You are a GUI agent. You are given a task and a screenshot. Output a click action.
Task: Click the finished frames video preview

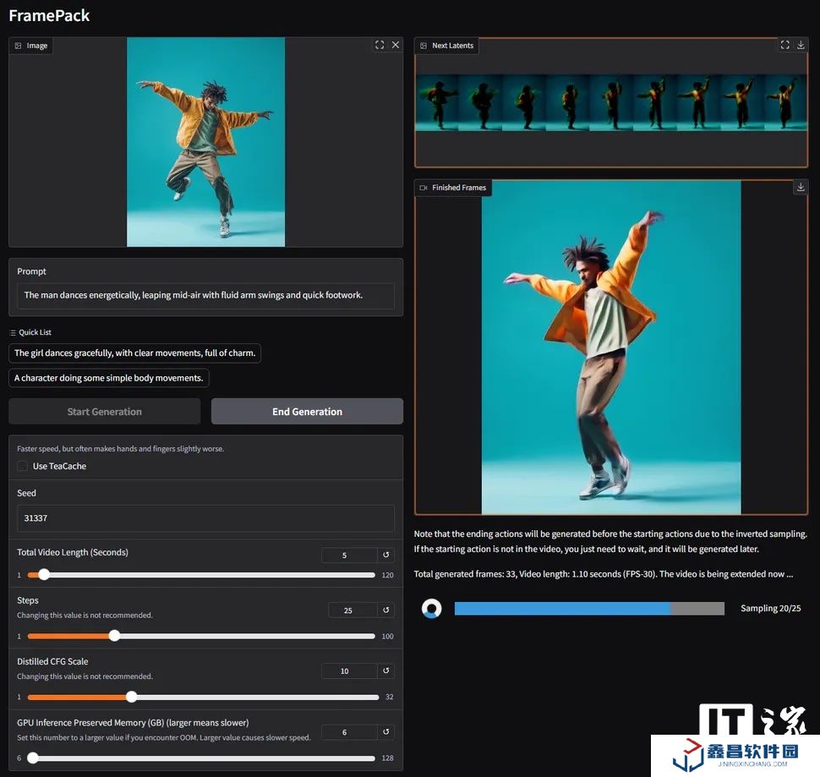coord(610,347)
